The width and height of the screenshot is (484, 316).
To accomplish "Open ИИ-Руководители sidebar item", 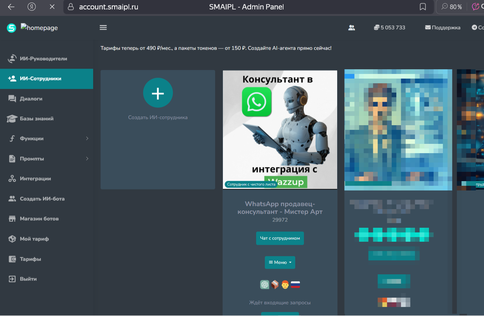I will (x=47, y=59).
